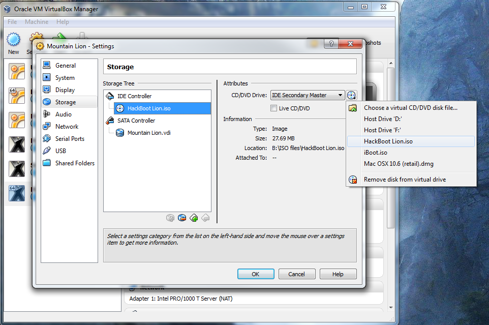Open the IDE Secondary Master dropdown
The height and width of the screenshot is (325, 489).
point(308,95)
